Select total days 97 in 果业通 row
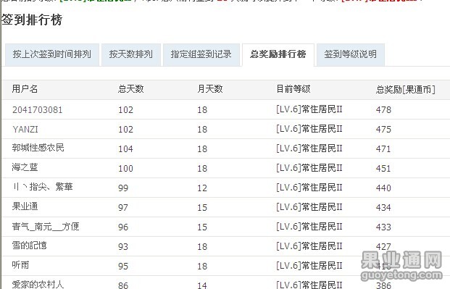 [x=123, y=207]
